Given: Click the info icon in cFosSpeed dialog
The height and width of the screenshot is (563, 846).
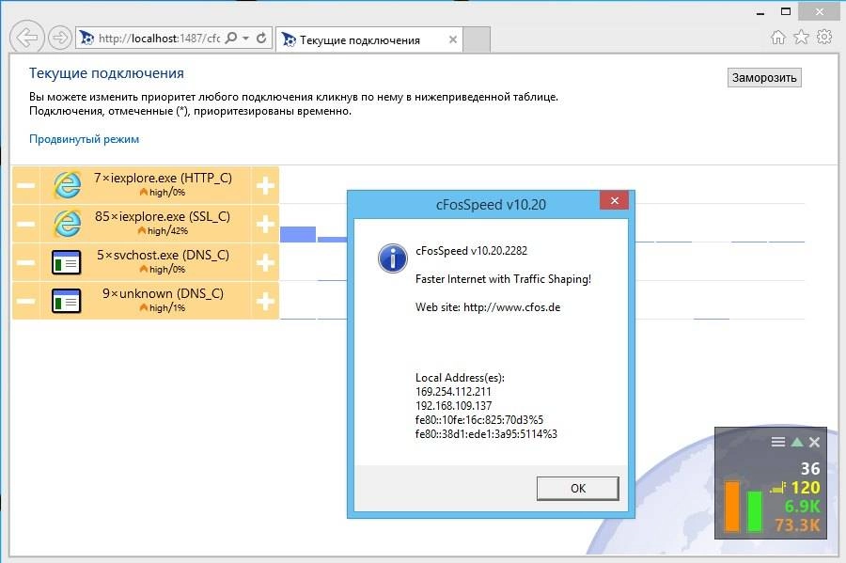Looking at the screenshot, I should point(393,258).
